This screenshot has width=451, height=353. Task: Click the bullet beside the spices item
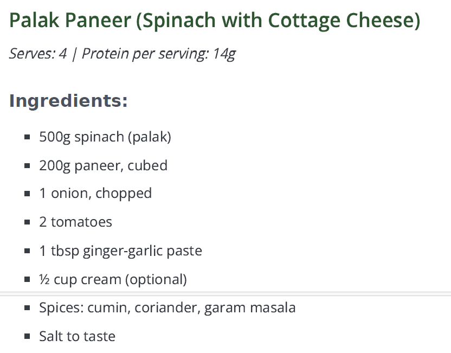pyautogui.click(x=27, y=308)
